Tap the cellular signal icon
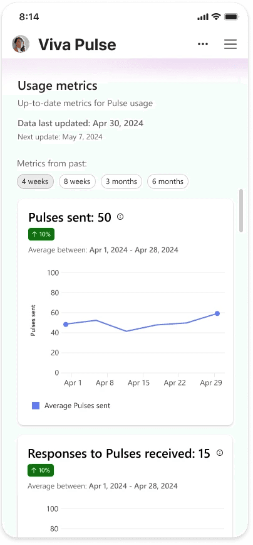Screen dimensions: 253x545 tap(203, 17)
